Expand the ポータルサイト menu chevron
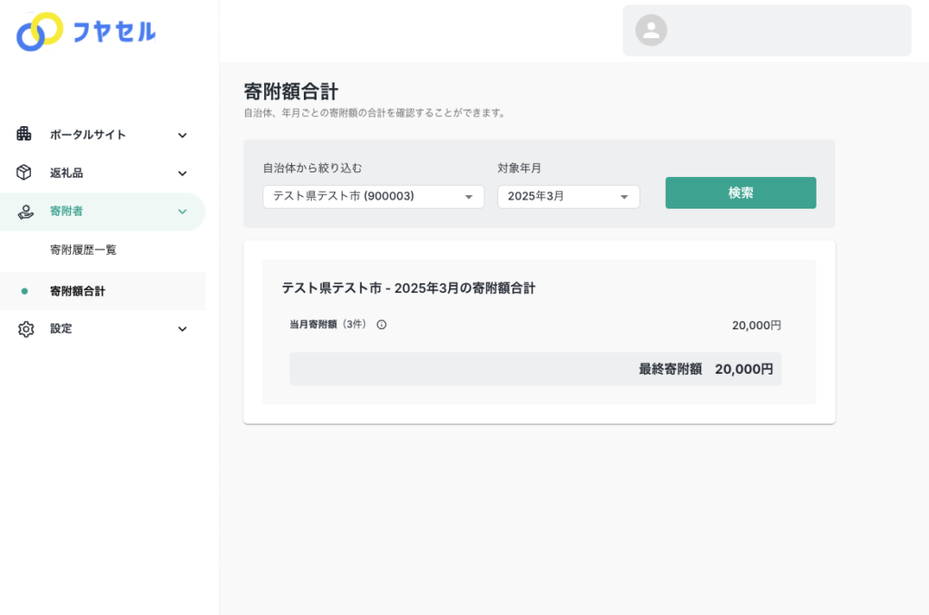This screenshot has width=929, height=615. point(182,135)
